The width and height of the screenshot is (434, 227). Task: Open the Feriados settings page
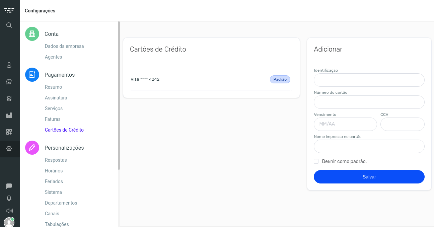54,181
